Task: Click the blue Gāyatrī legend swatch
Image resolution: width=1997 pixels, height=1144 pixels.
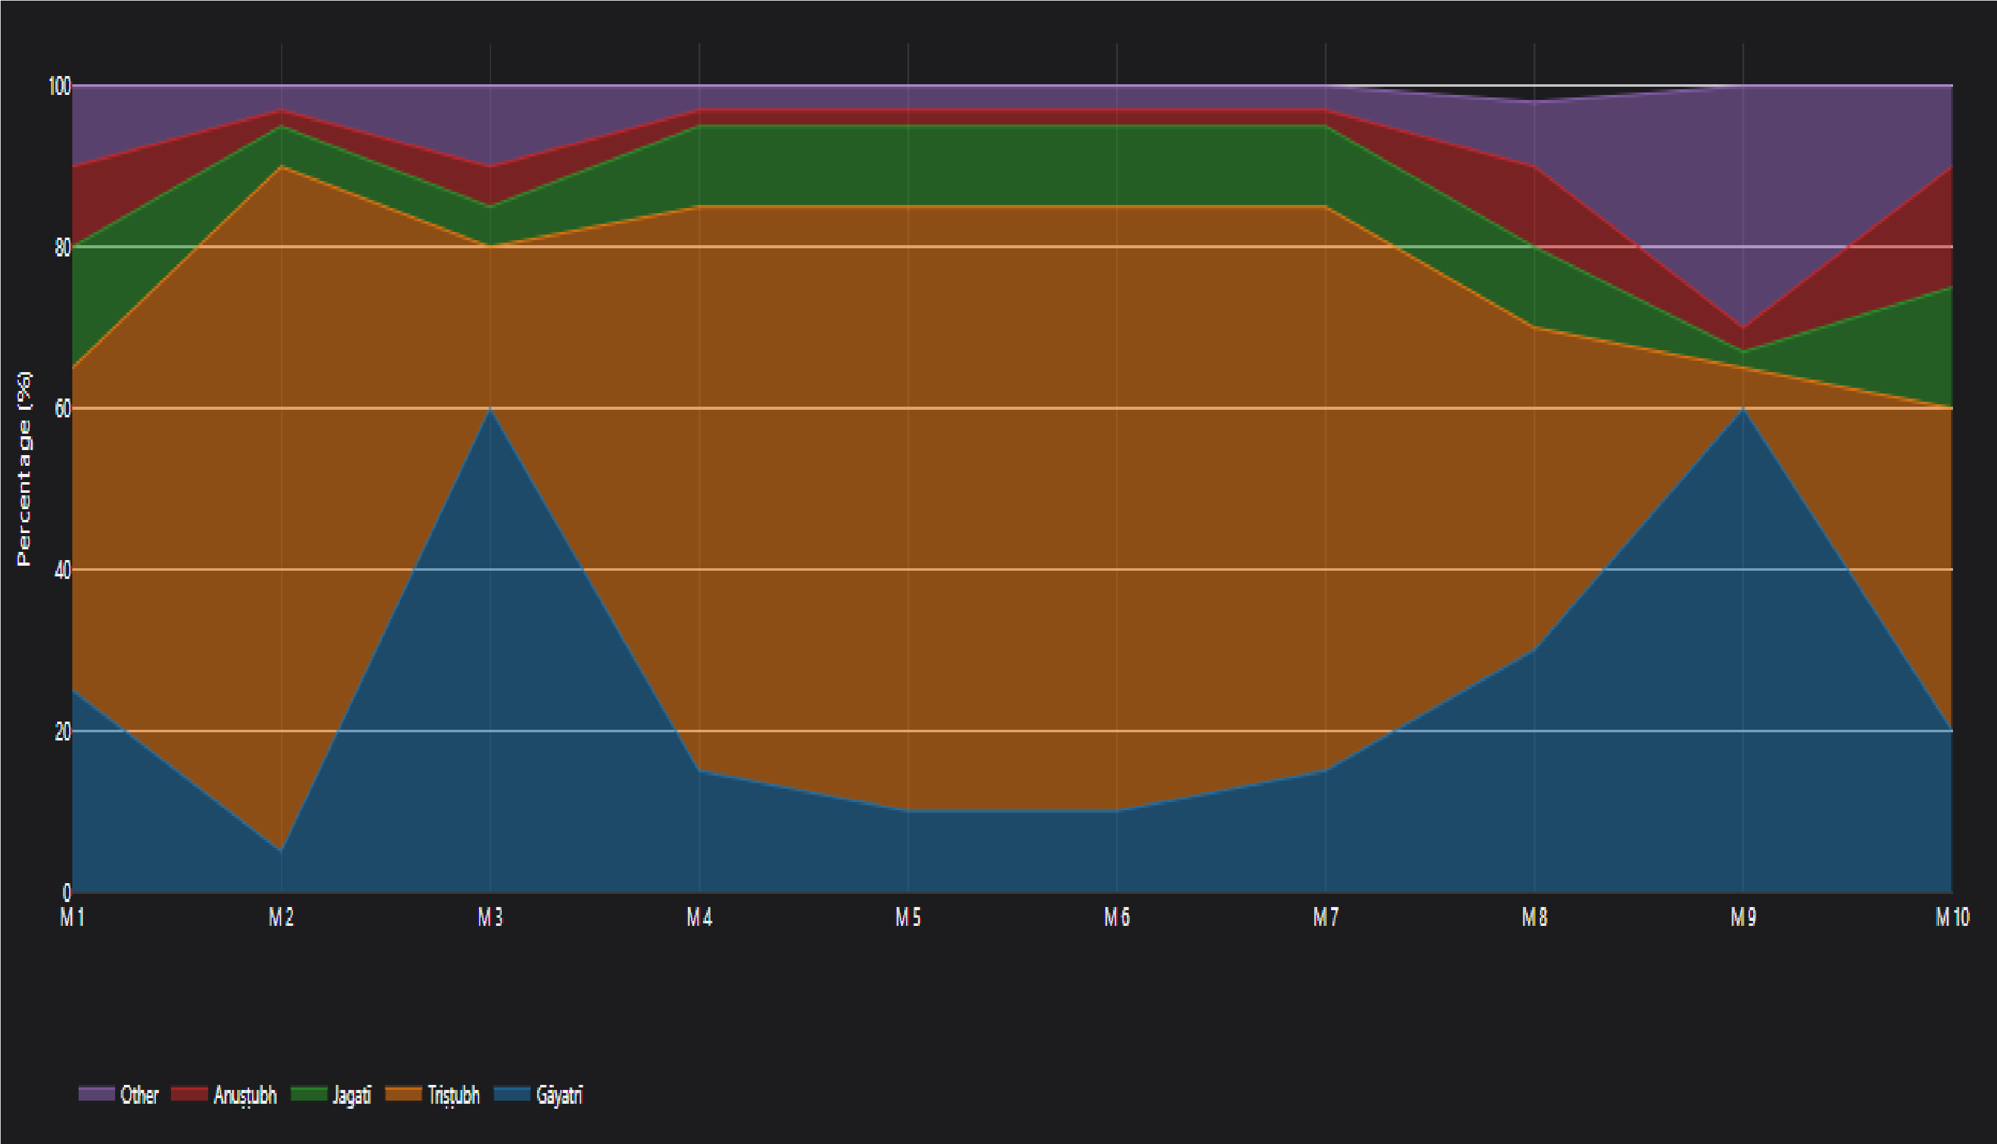Action: click(x=512, y=1094)
